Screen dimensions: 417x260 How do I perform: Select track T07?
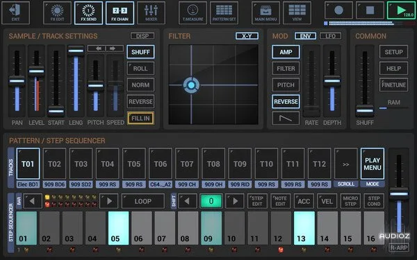[187, 164]
